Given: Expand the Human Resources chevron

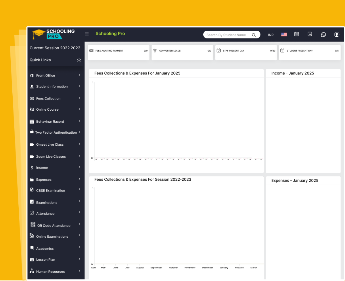Looking at the screenshot, I should click(x=79, y=271).
